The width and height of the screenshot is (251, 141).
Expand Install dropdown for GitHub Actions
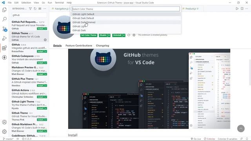(x=45, y=97)
